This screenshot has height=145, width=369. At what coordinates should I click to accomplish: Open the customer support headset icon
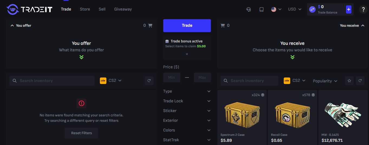pyautogui.click(x=249, y=9)
